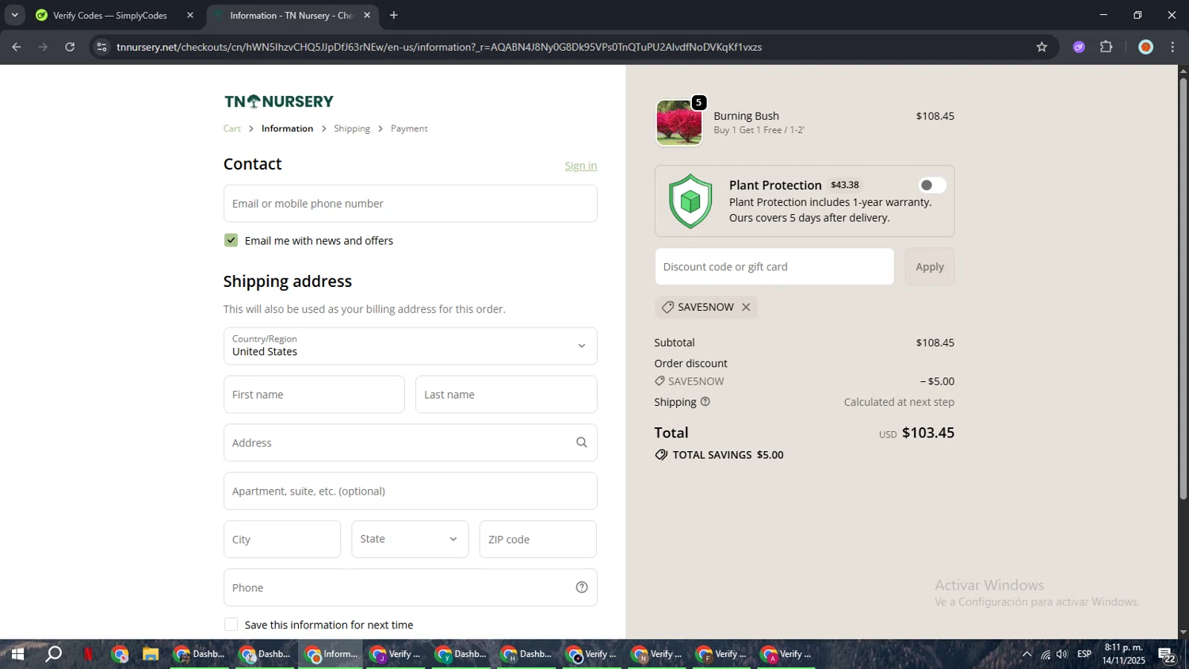1189x669 pixels.
Task: Click the Discount code or gift card field
Action: [774, 266]
